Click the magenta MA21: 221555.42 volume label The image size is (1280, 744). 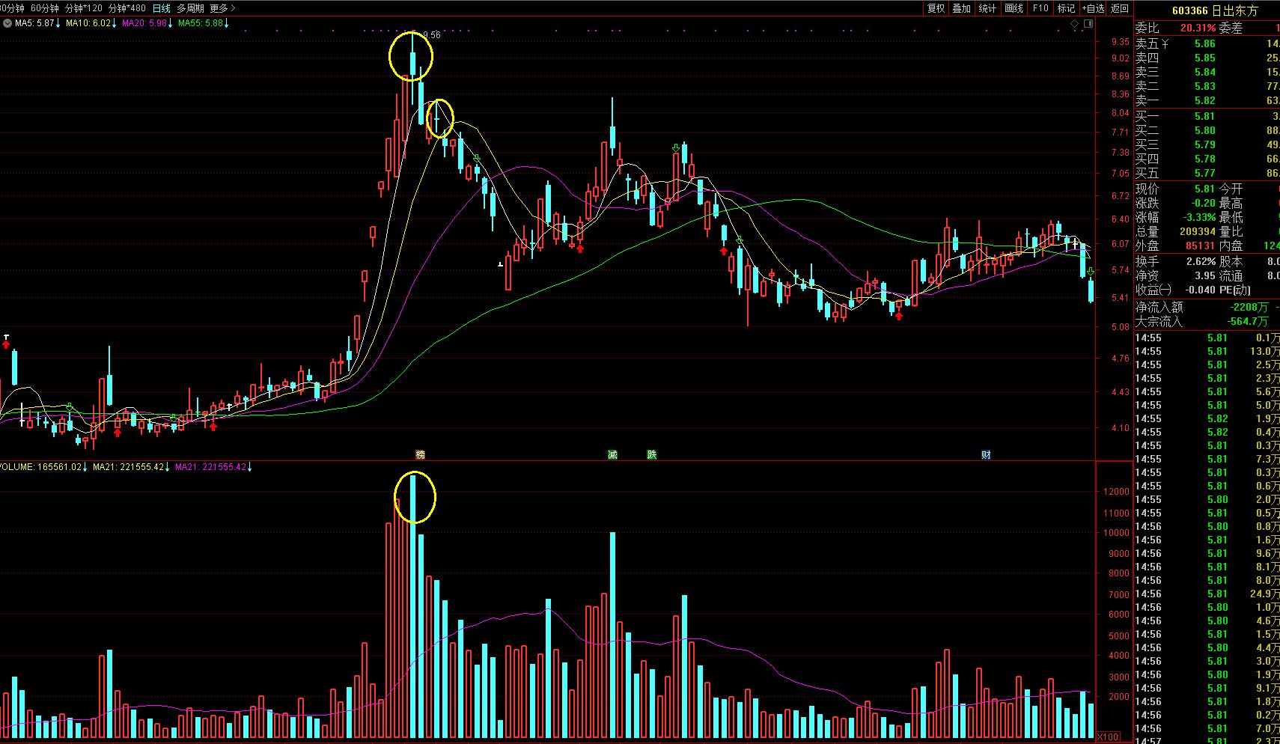[213, 467]
